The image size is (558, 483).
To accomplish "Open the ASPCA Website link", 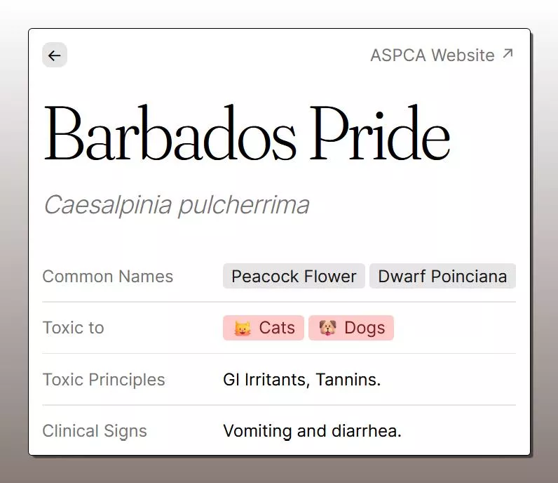I will tap(442, 55).
